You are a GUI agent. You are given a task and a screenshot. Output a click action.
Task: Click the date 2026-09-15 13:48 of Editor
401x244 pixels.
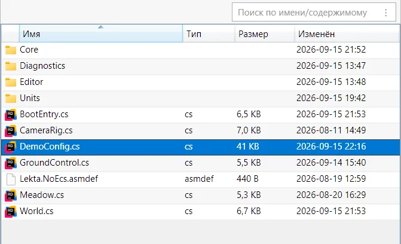pos(331,82)
